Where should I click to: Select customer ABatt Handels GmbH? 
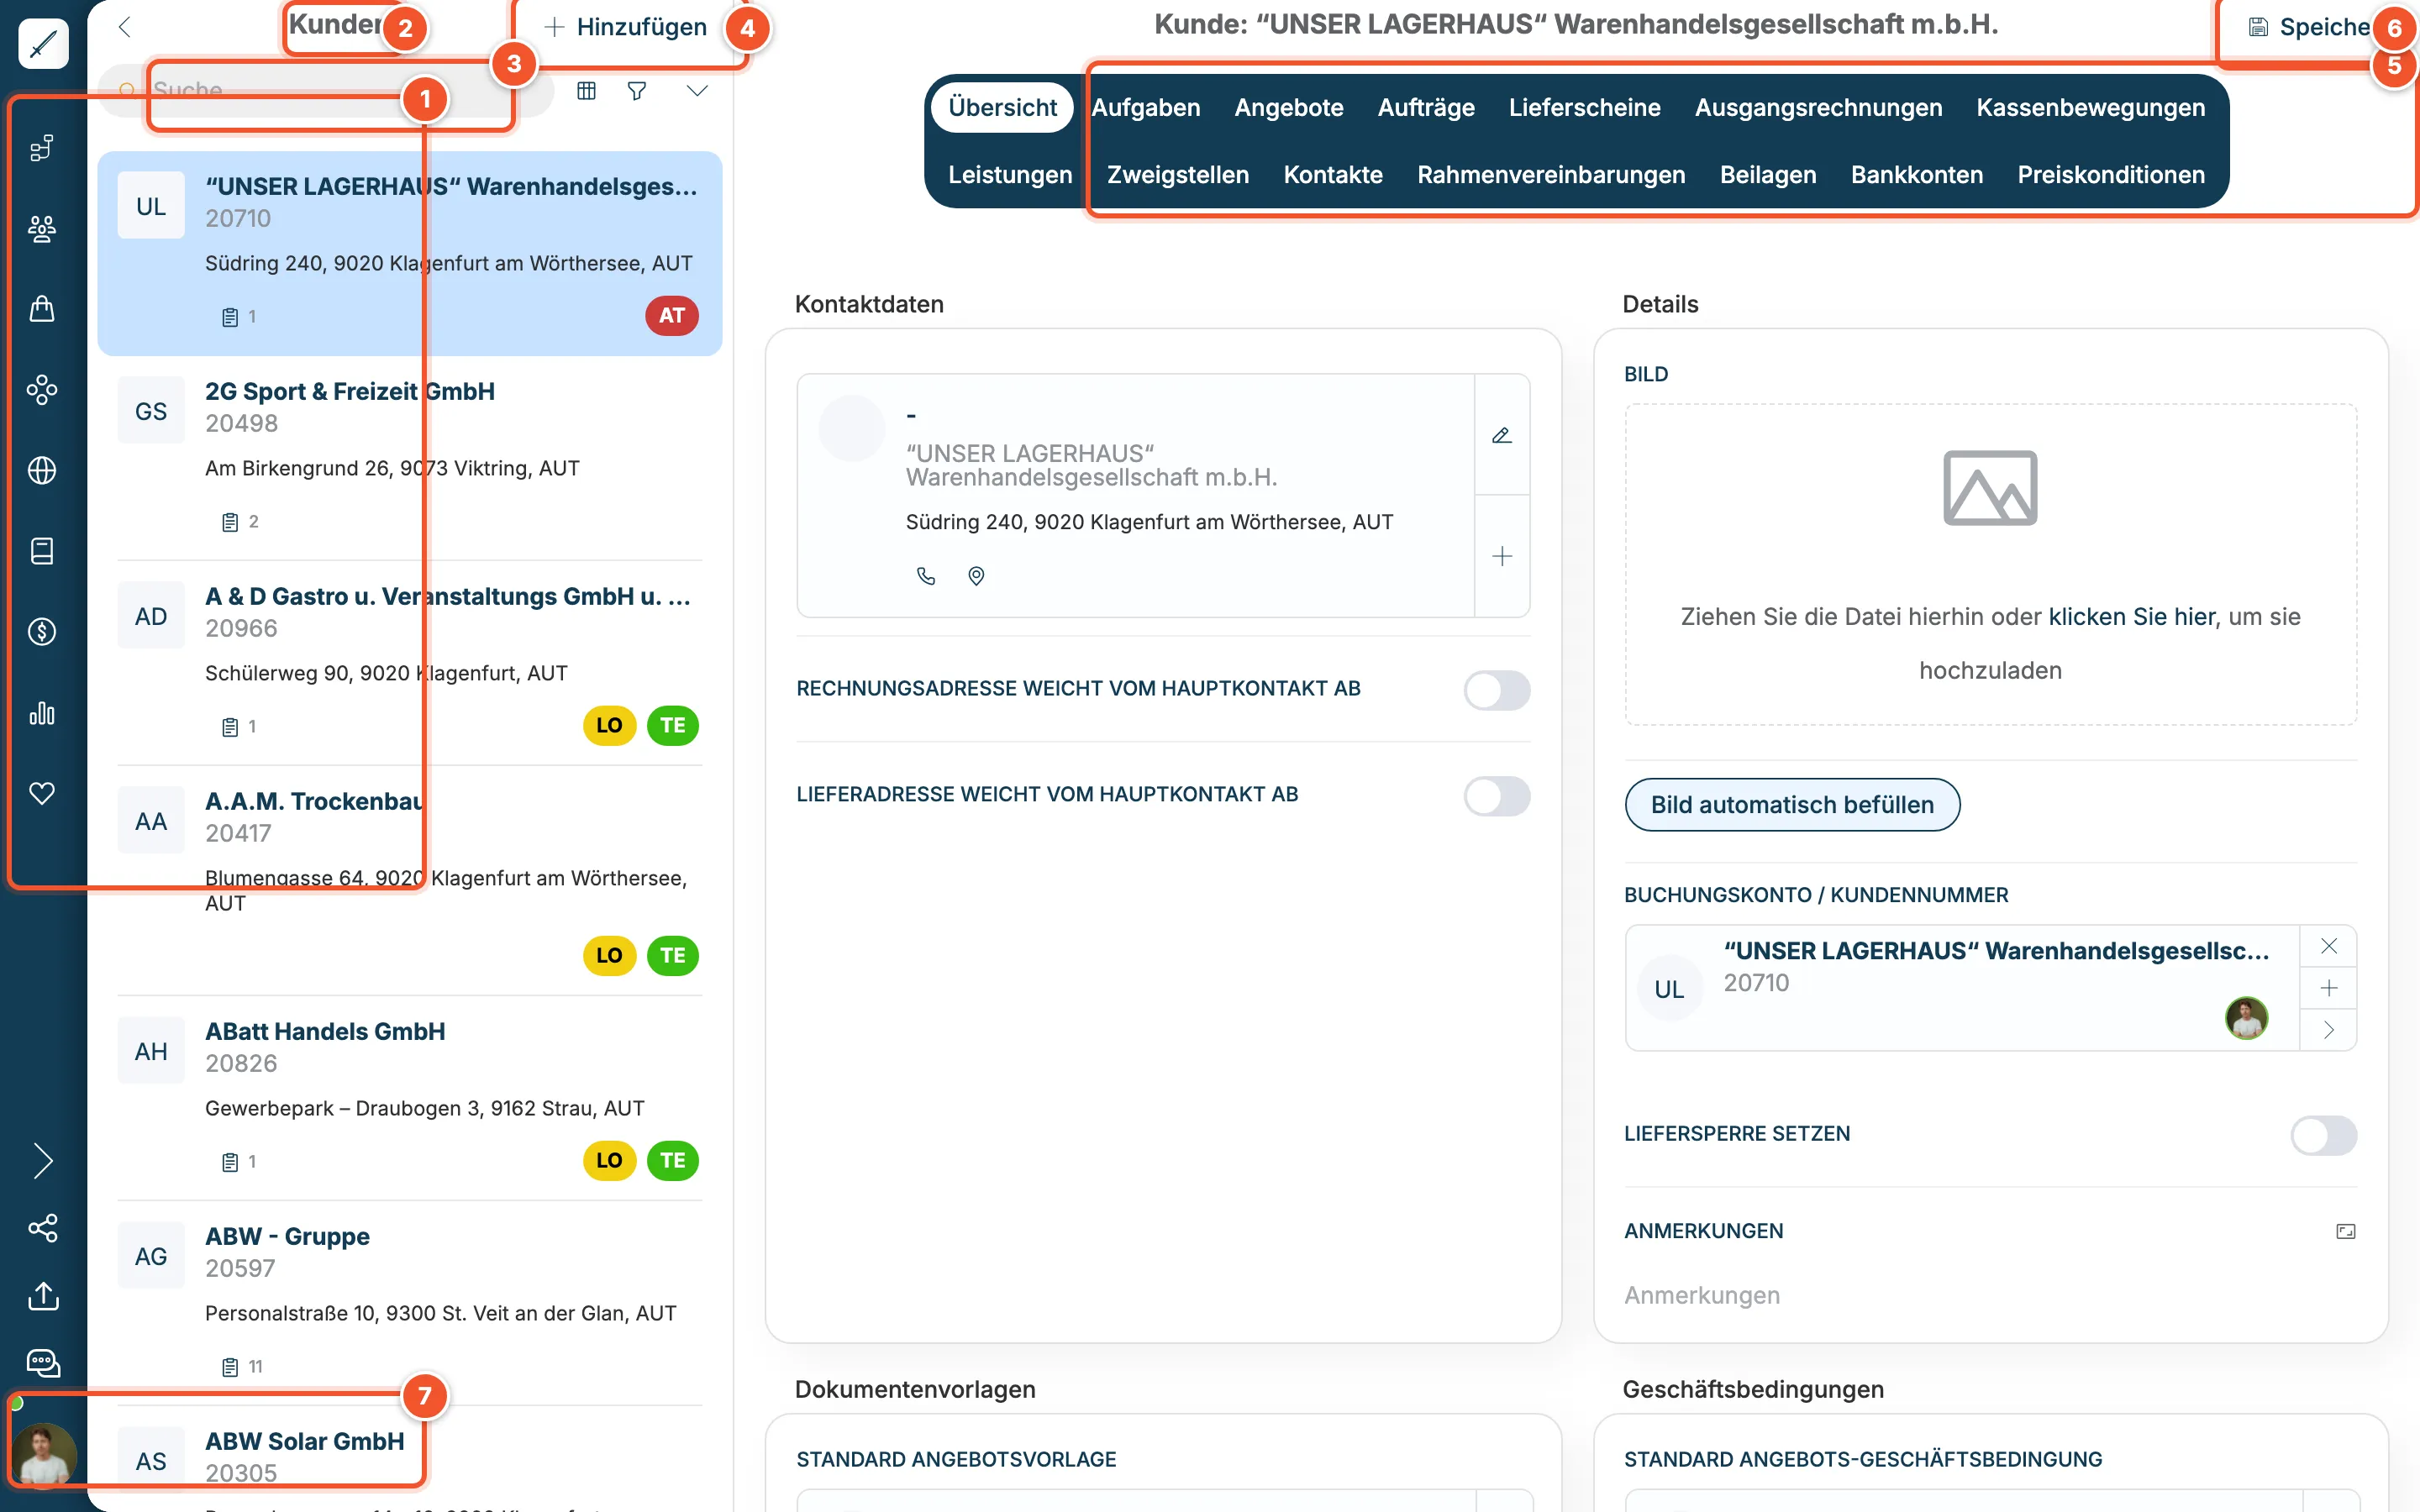point(410,1096)
